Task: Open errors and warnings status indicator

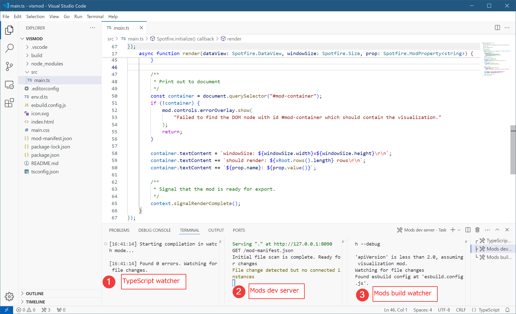Action: point(26,310)
